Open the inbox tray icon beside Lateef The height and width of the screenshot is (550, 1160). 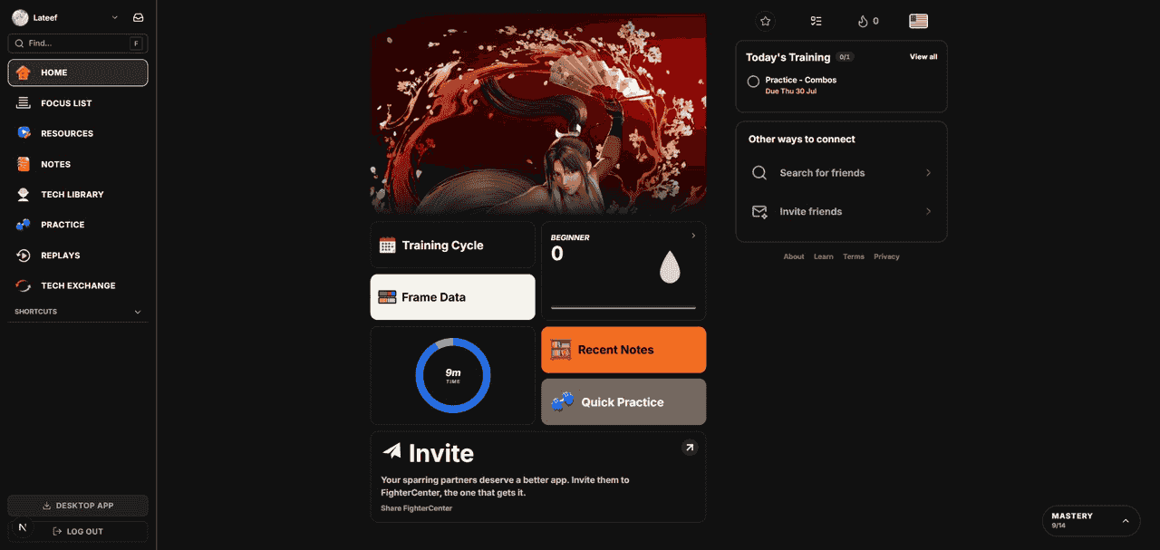click(138, 17)
